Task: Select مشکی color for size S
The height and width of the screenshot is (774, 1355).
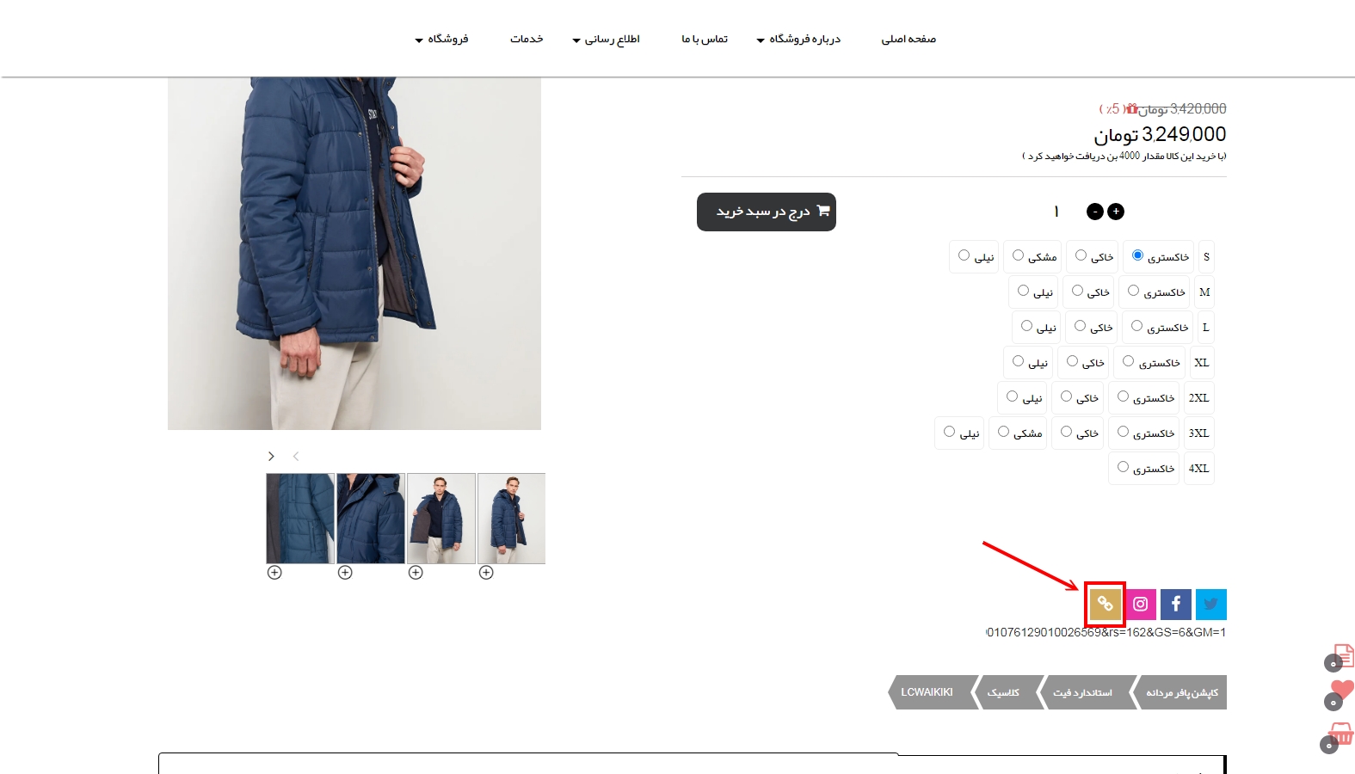Action: (x=1018, y=255)
